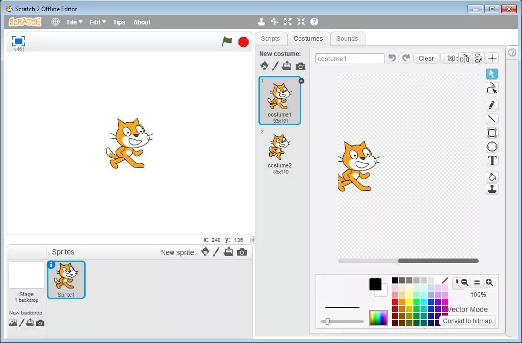Switch to the Costumes tab
Image resolution: width=522 pixels, height=343 pixels.
click(x=308, y=39)
